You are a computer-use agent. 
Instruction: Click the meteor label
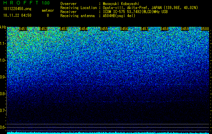(48, 10)
